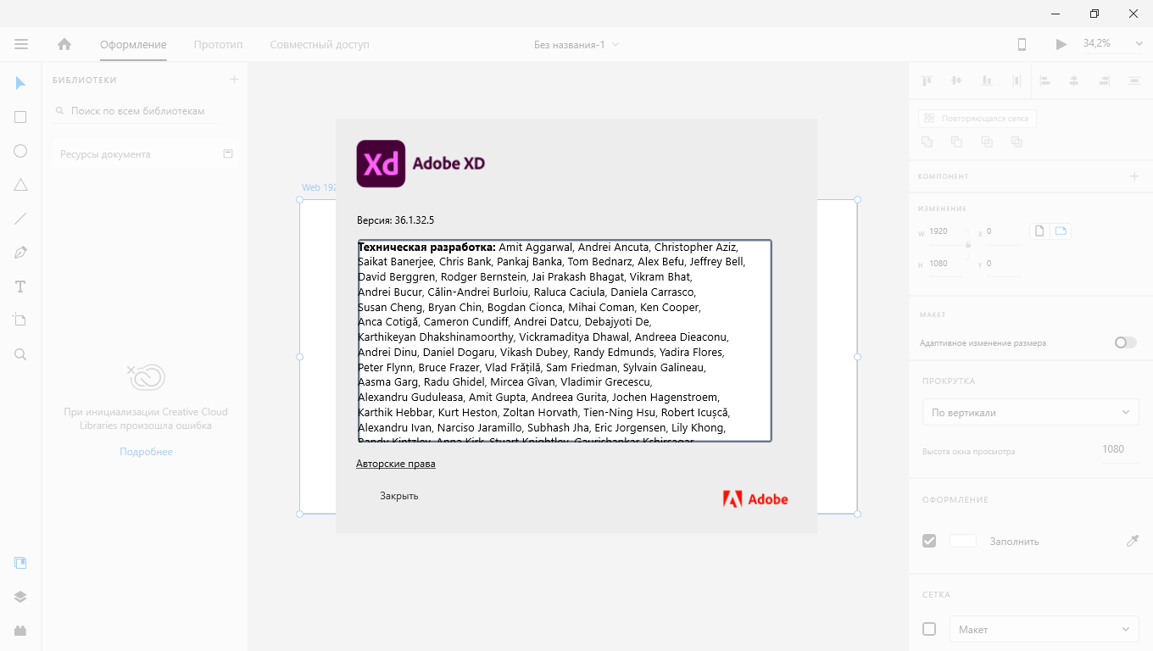Click the plus icon next to Компонент
This screenshot has height=651, width=1153.
click(x=1134, y=176)
